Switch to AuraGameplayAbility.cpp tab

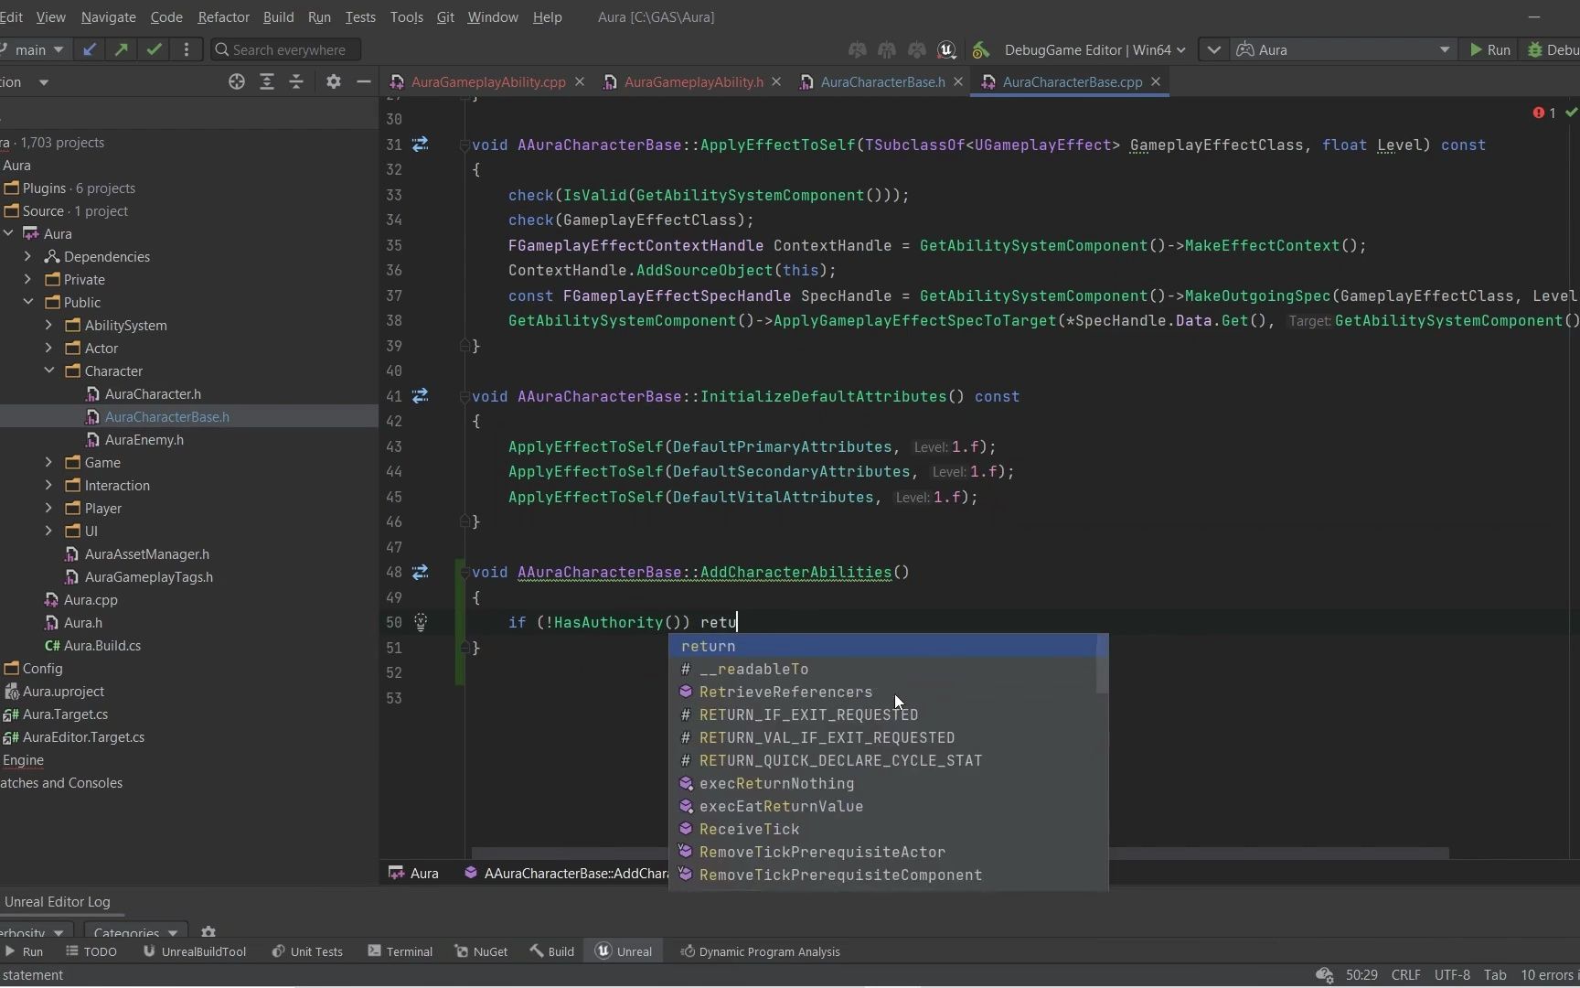487,82
